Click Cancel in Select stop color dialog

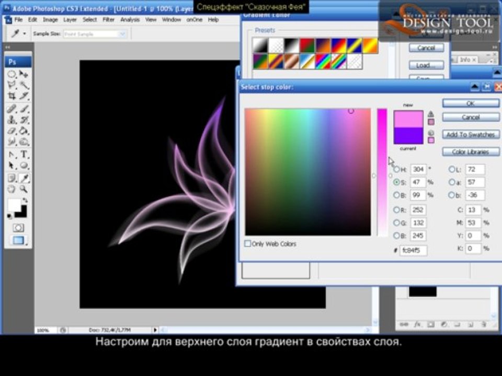pyautogui.click(x=470, y=118)
